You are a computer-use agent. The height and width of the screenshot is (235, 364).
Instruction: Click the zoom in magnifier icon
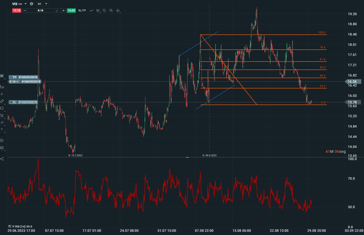111,11
